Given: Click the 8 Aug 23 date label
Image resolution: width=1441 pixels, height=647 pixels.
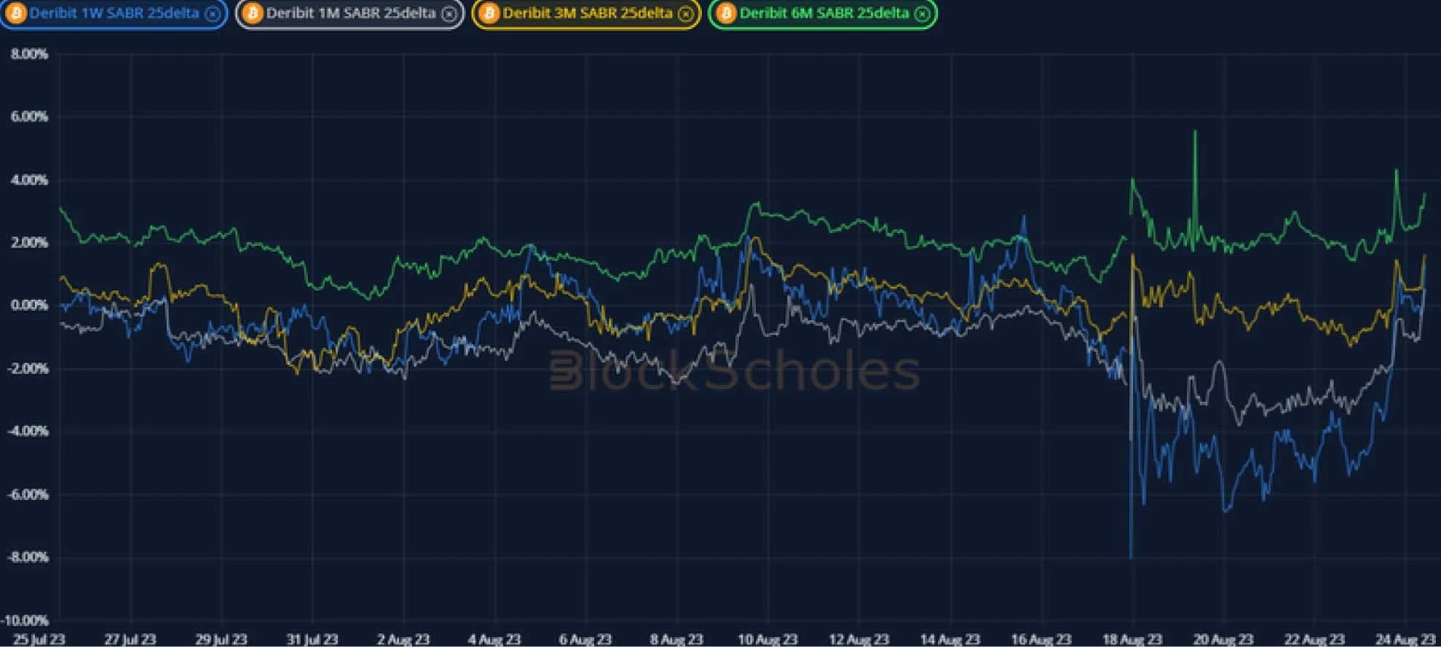Looking at the screenshot, I should 676,639.
